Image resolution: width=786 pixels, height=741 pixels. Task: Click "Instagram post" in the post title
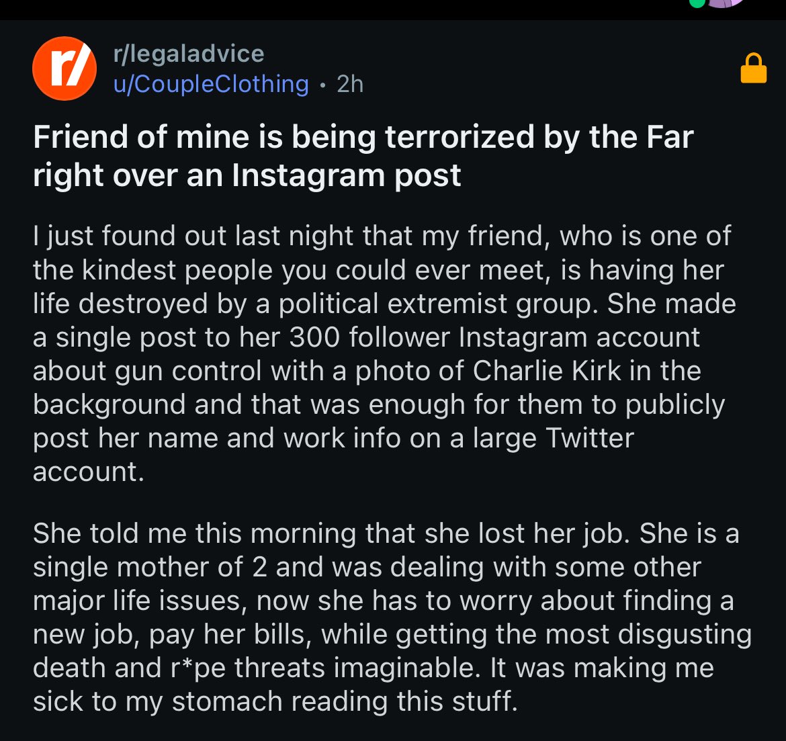(x=347, y=175)
